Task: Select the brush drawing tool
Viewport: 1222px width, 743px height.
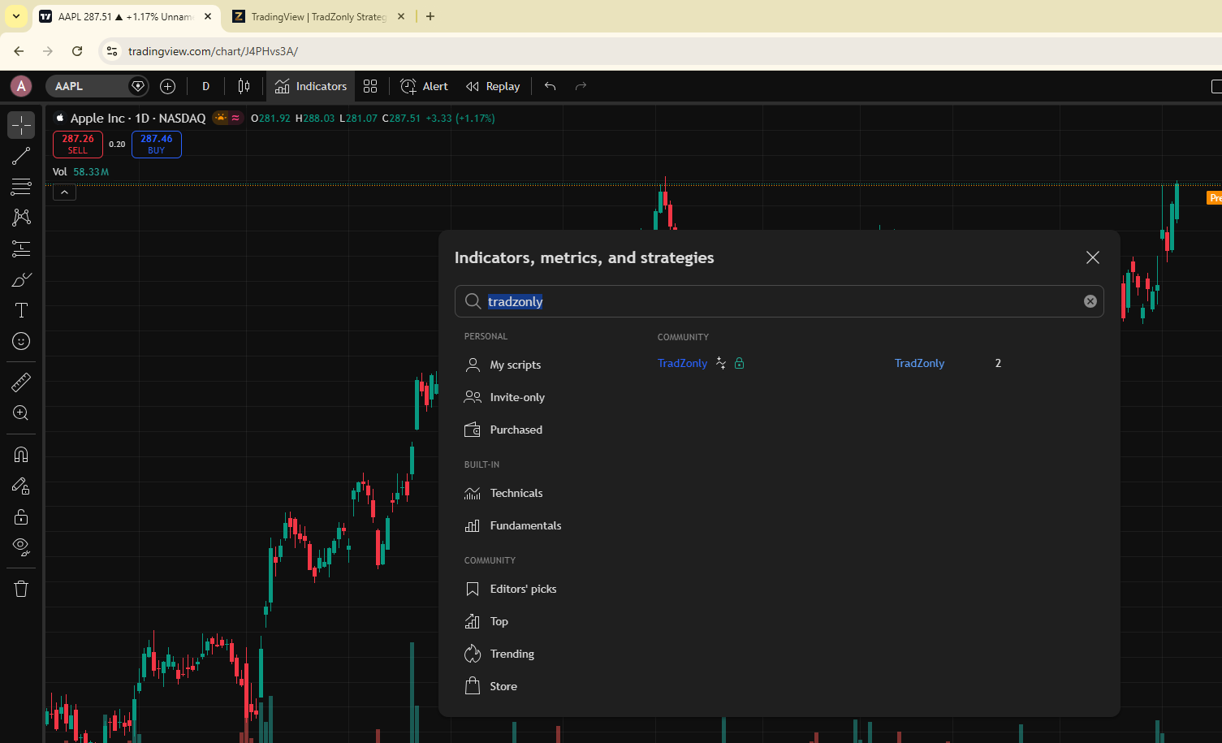Action: 21,279
